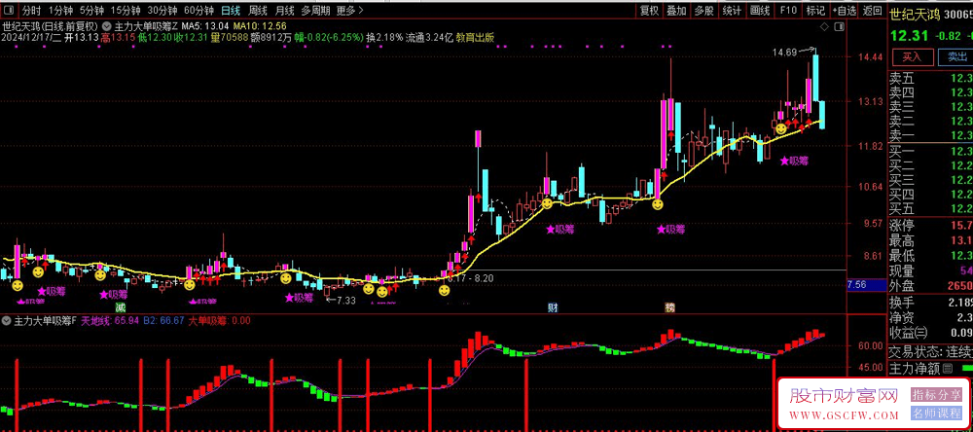Select the 5分钟 period

click(91, 11)
